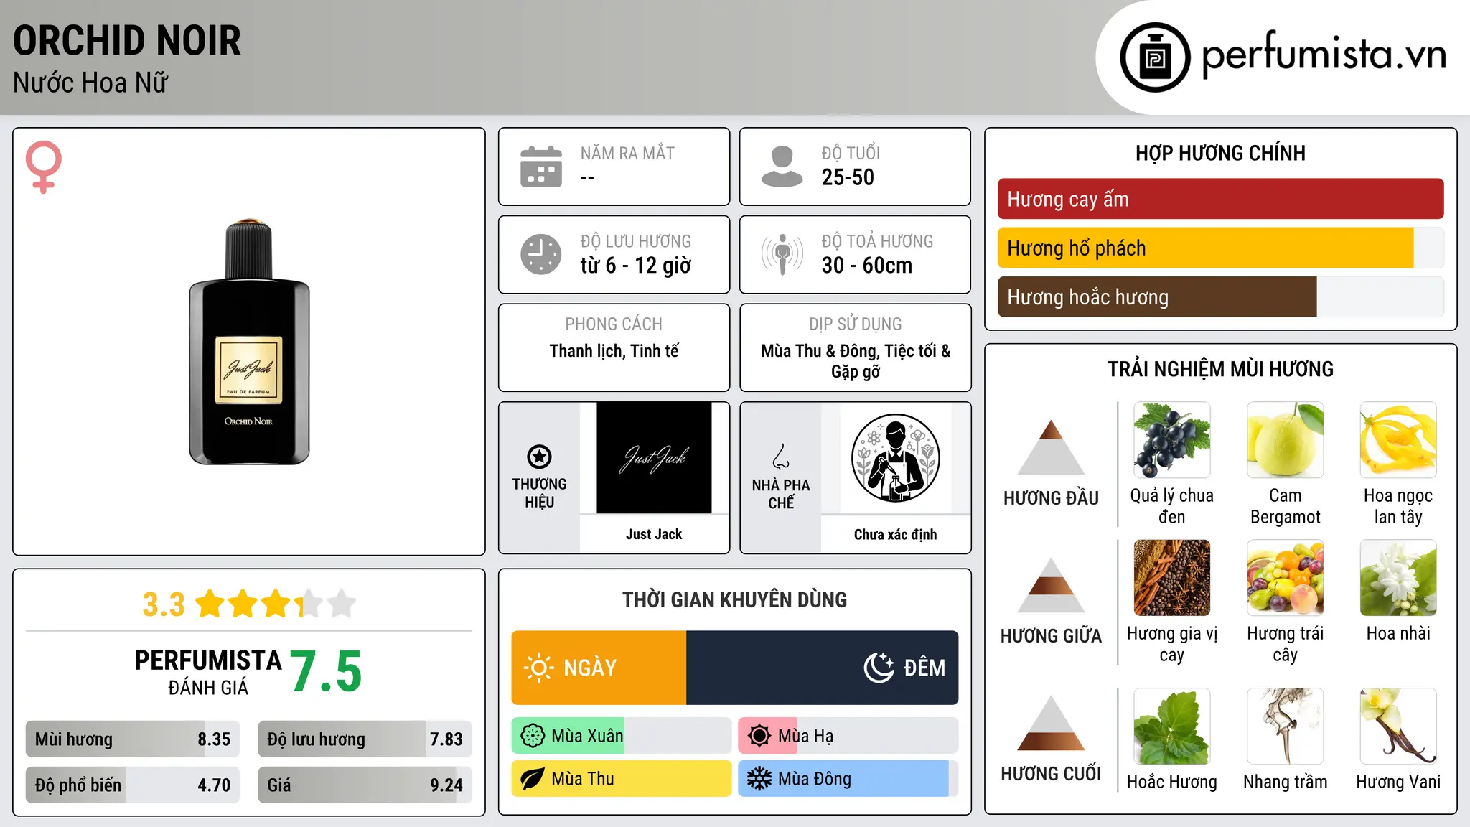The image size is (1470, 827).
Task: Click the THỜI GIAN KHUYÊN DÙNG heading
Action: click(x=734, y=599)
